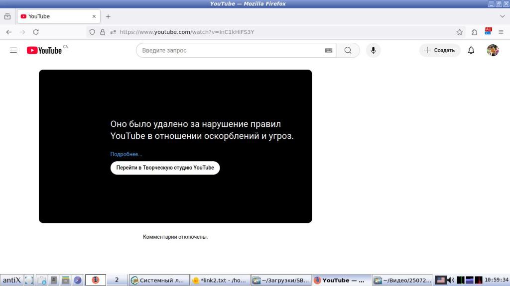The width and height of the screenshot is (510, 286).
Task: Expand the list all tabs chevron
Action: [x=502, y=16]
